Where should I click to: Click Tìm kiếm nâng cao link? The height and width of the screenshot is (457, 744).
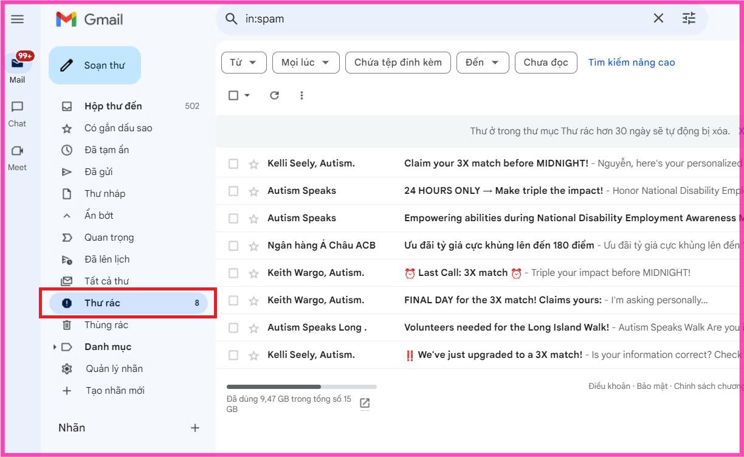click(632, 63)
